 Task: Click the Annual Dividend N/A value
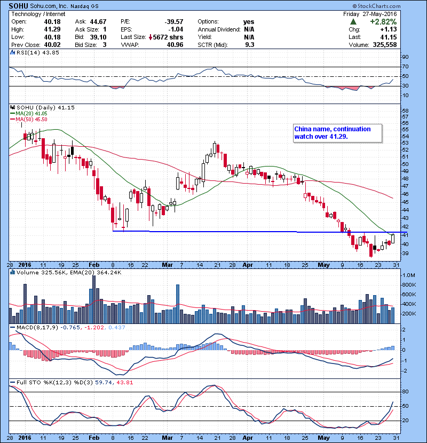click(249, 29)
